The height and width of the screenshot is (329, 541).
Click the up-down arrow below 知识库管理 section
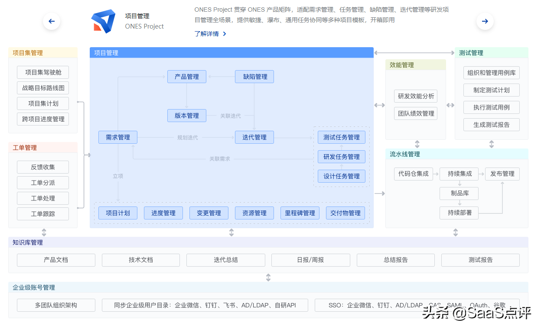coord(268,277)
